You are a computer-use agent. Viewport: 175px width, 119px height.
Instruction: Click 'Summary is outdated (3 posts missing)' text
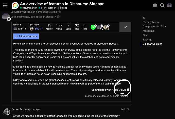[107, 96]
